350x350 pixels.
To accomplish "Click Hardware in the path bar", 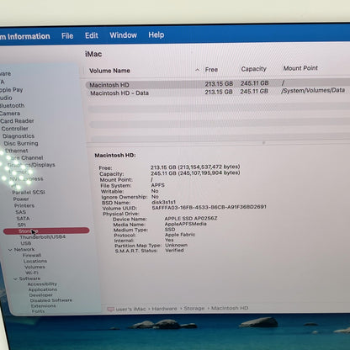I will pos(165,309).
